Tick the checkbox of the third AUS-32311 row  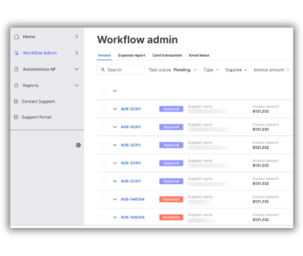104,145
